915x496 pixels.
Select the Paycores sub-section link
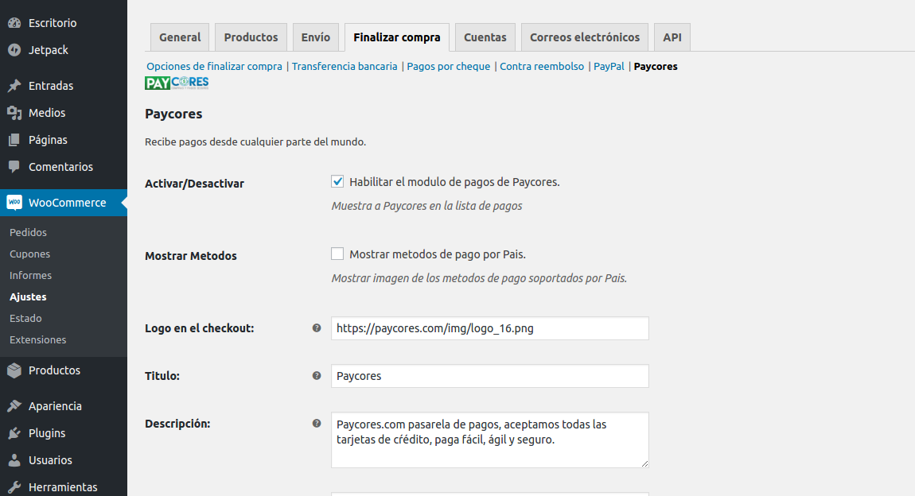pos(656,67)
